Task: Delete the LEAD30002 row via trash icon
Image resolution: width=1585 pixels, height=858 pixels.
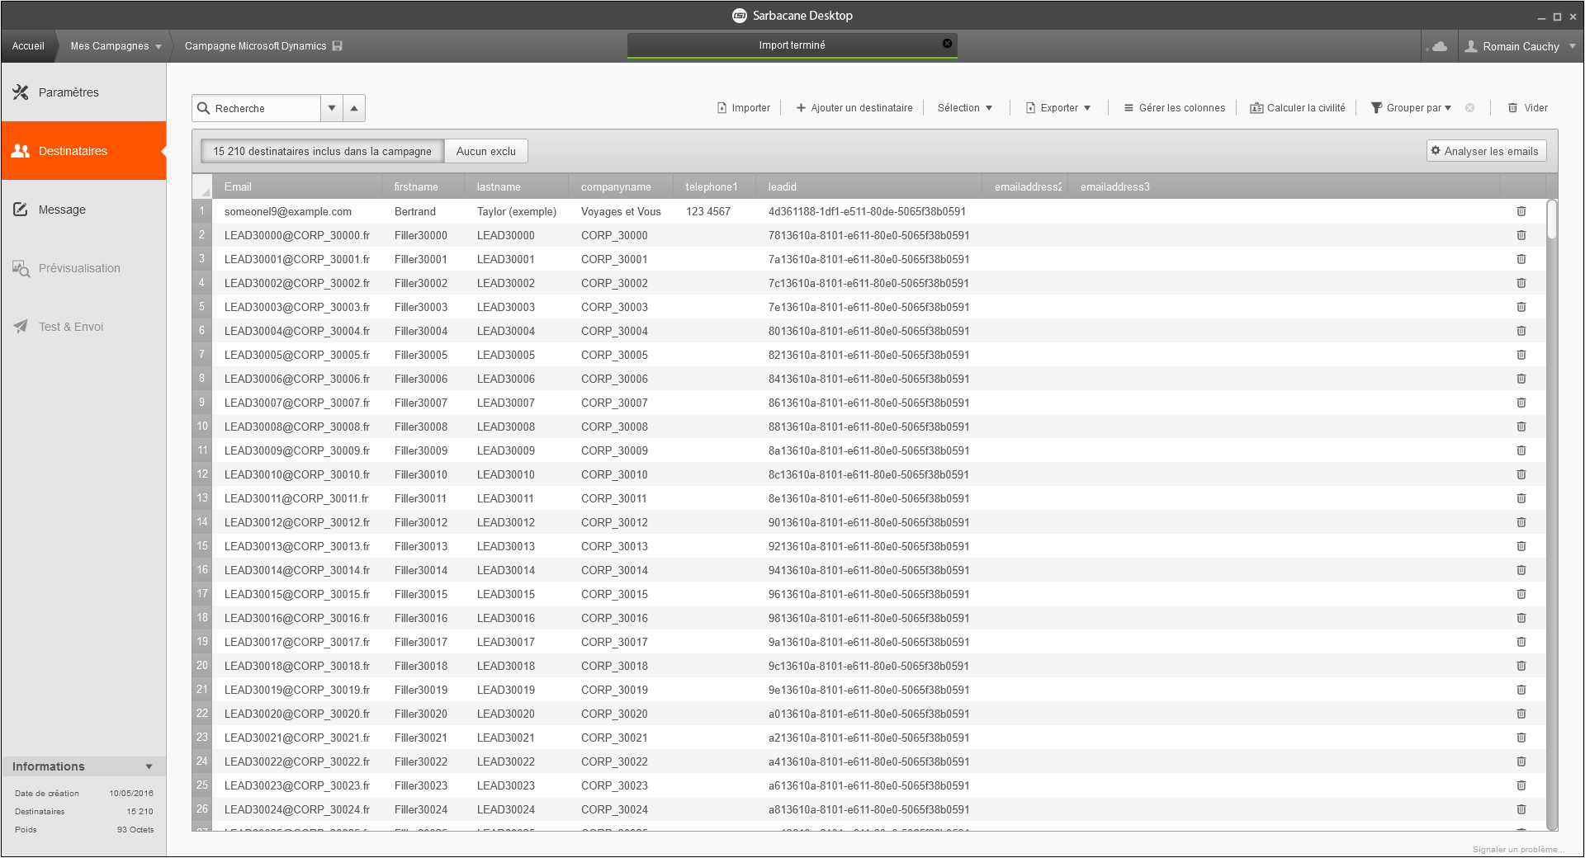Action: point(1521,283)
